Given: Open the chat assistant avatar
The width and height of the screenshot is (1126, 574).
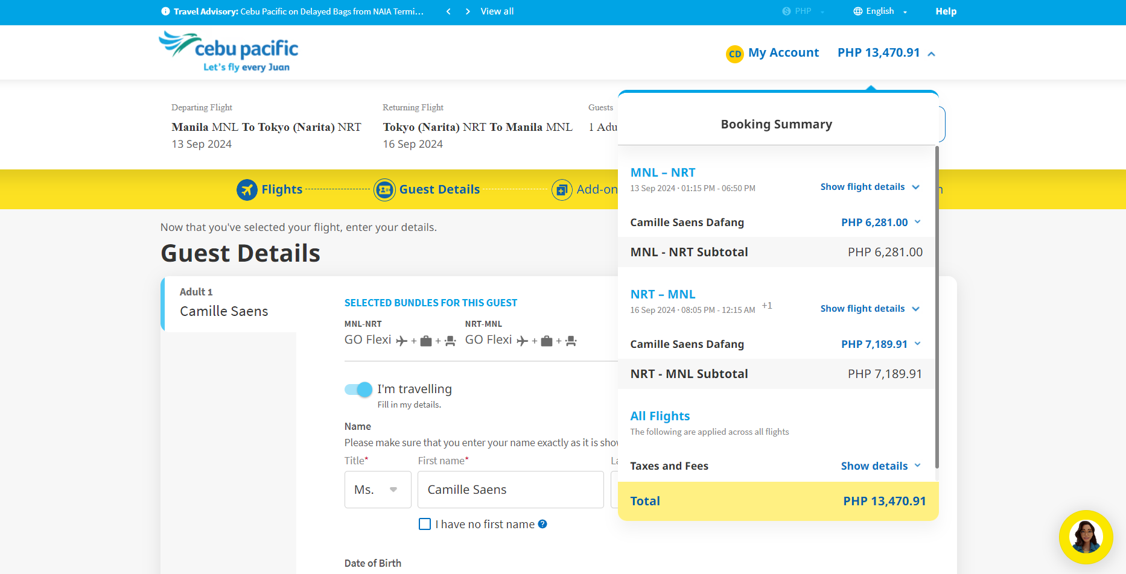Looking at the screenshot, I should click(1086, 537).
